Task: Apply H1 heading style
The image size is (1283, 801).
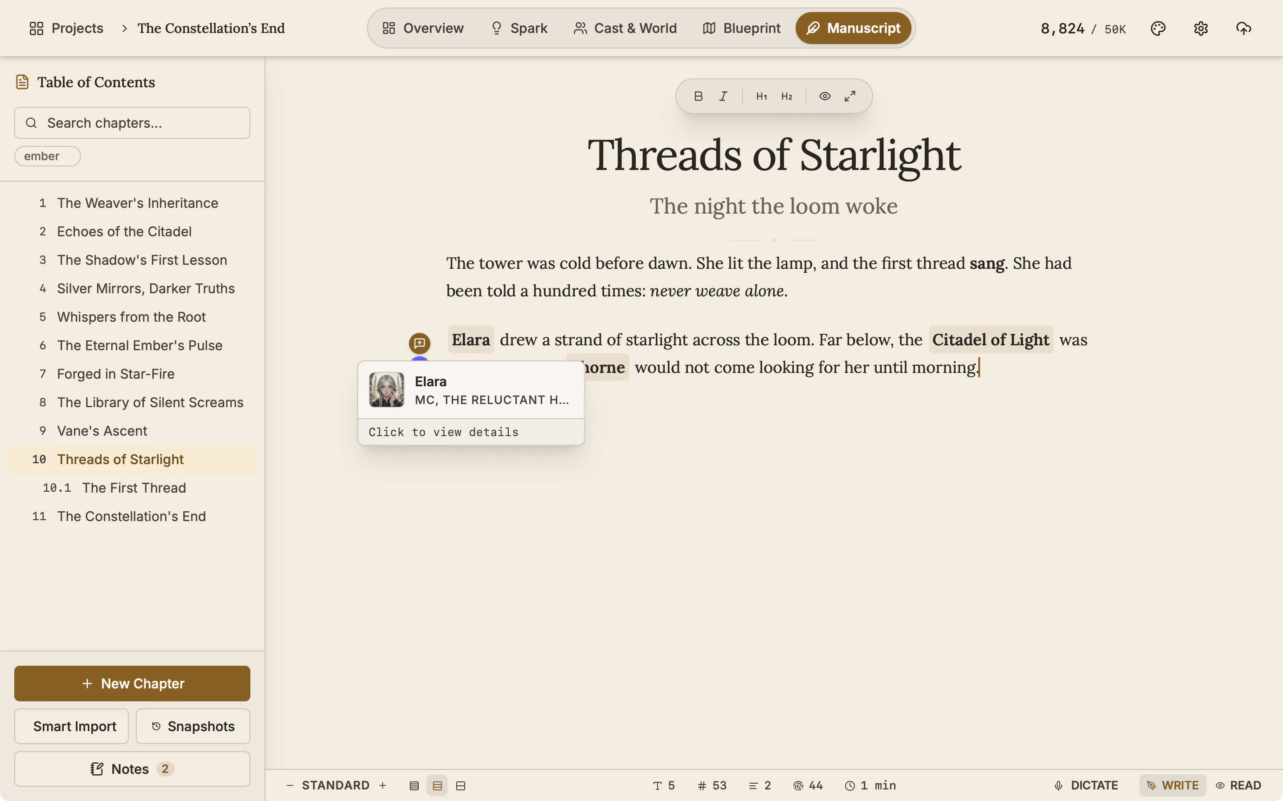Action: pos(761,97)
